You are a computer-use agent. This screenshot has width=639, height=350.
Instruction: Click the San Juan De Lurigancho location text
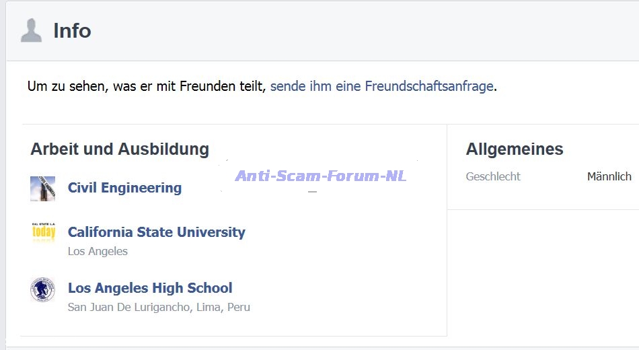pos(159,307)
